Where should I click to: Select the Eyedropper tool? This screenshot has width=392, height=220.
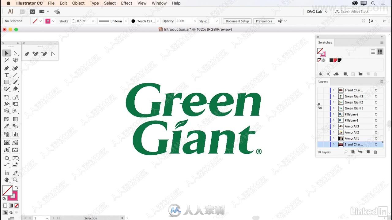click(7, 126)
